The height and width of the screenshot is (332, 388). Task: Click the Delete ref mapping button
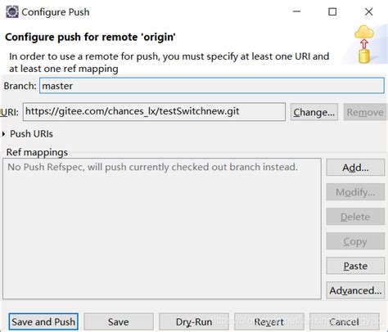click(355, 217)
